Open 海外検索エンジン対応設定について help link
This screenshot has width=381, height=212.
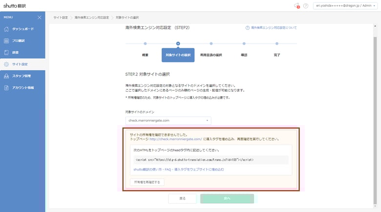274,28
